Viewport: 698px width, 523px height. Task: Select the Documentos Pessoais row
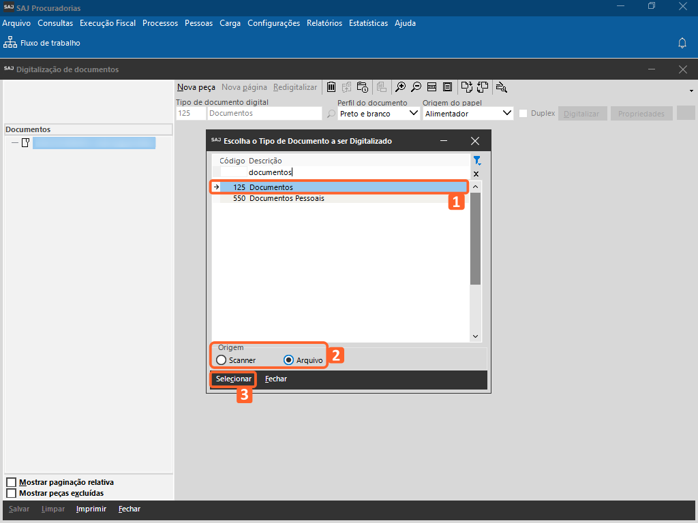tap(286, 199)
